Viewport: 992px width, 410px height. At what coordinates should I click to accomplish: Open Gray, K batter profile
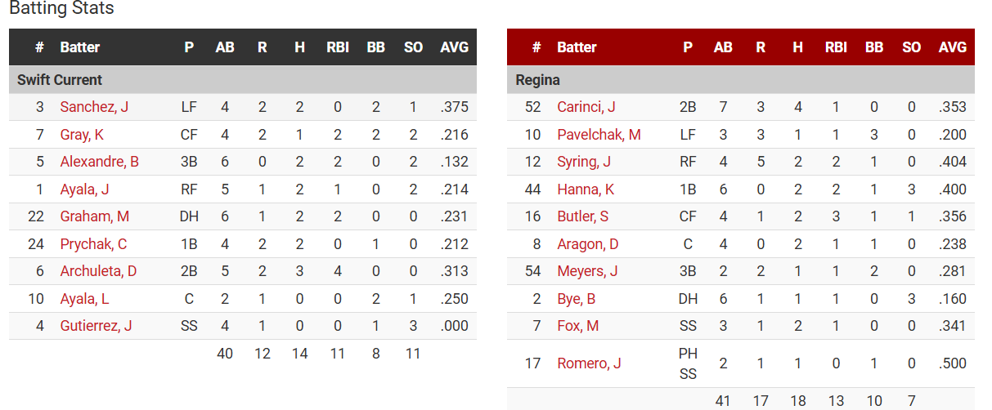[82, 135]
